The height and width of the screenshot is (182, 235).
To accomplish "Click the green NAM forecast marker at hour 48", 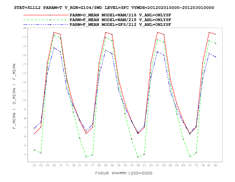I will (138, 157).
